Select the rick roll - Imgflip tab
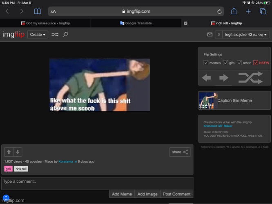Image resolution: width=272 pixels, height=204 pixels. coord(226,23)
